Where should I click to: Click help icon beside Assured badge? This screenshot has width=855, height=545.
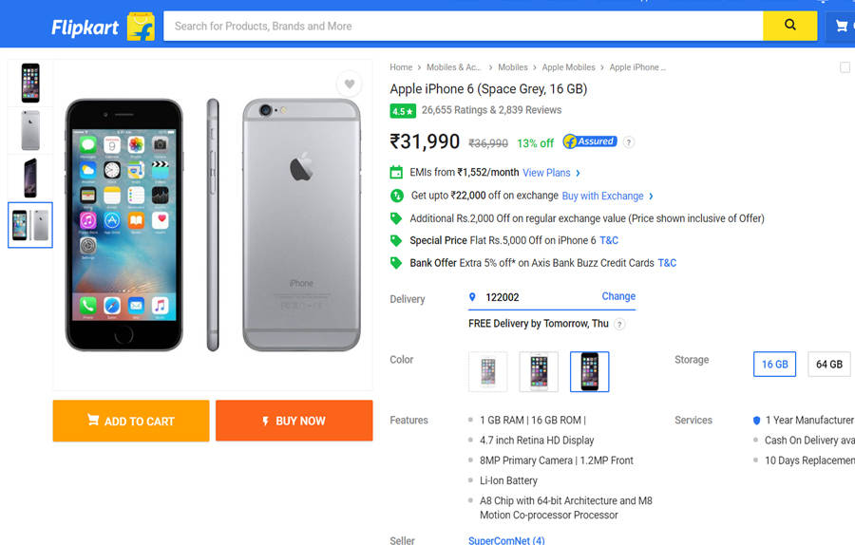pyautogui.click(x=629, y=142)
